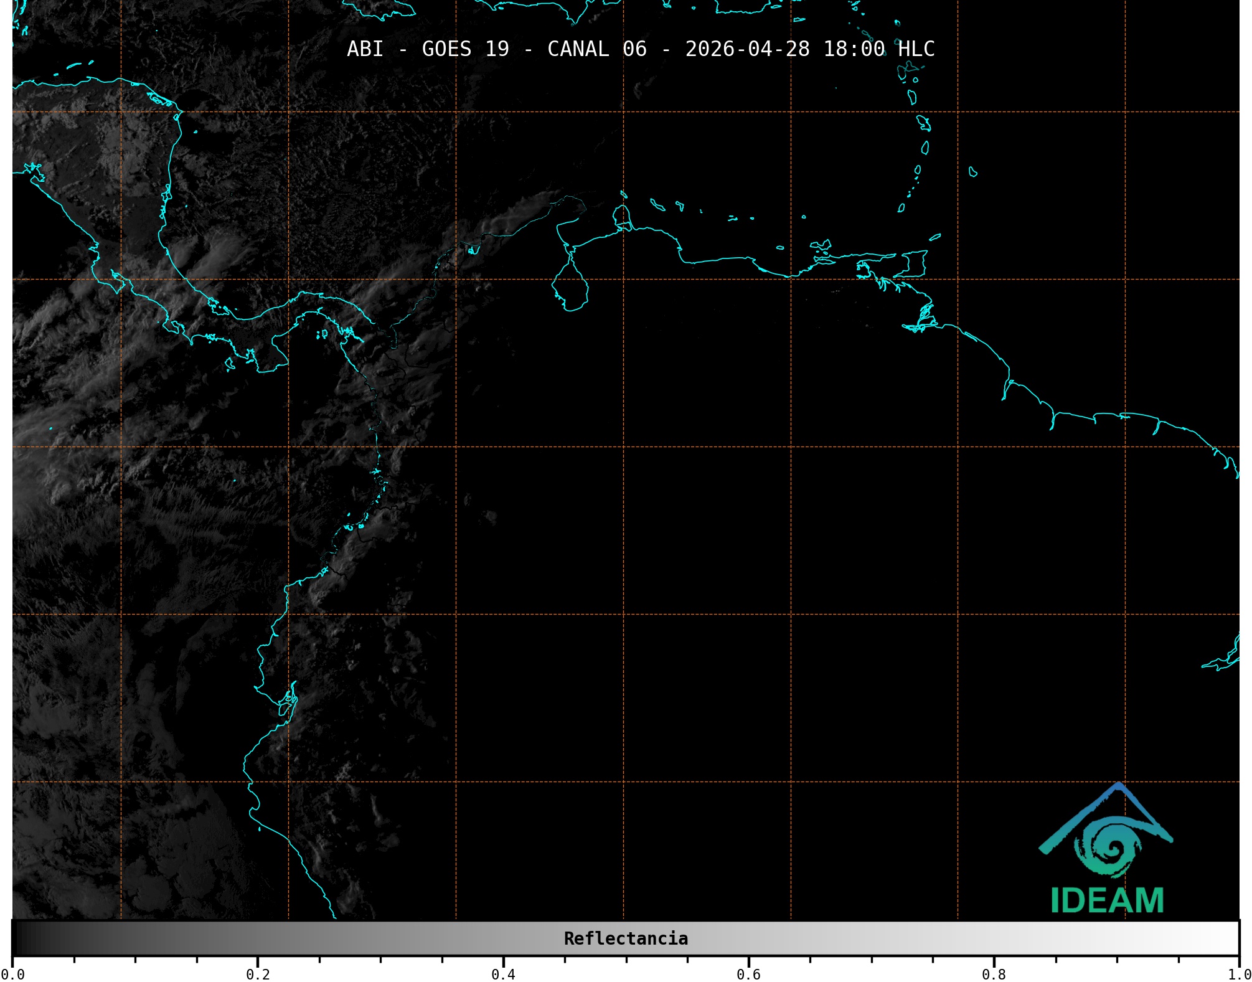Click the 0.2 colorbar tick label
This screenshot has height=982, width=1252.
(x=258, y=975)
